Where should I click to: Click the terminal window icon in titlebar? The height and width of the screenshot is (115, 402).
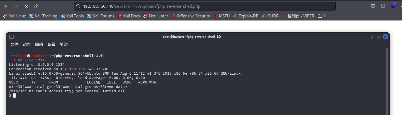coord(11,36)
